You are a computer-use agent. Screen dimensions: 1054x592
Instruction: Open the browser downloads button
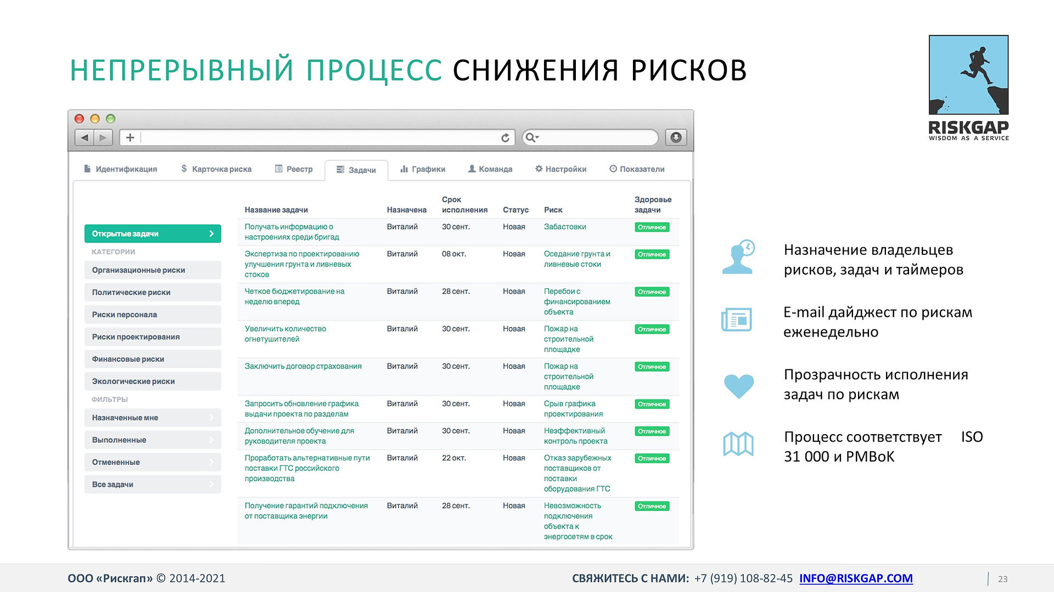[676, 138]
